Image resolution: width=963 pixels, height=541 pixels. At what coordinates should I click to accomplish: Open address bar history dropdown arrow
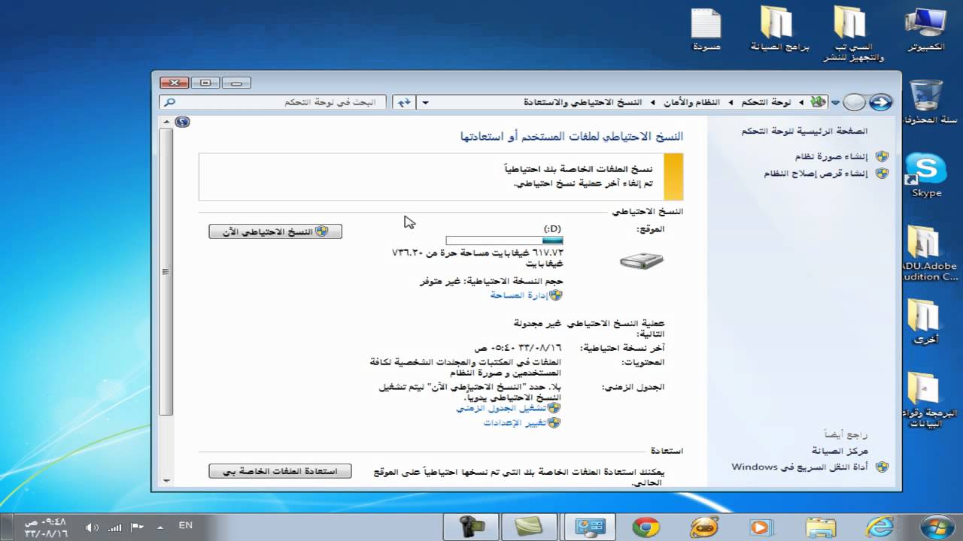coord(426,102)
